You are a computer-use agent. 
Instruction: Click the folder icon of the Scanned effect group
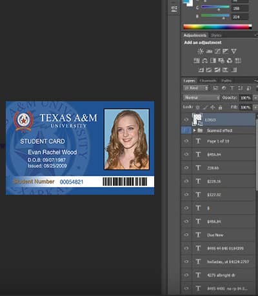click(x=200, y=130)
